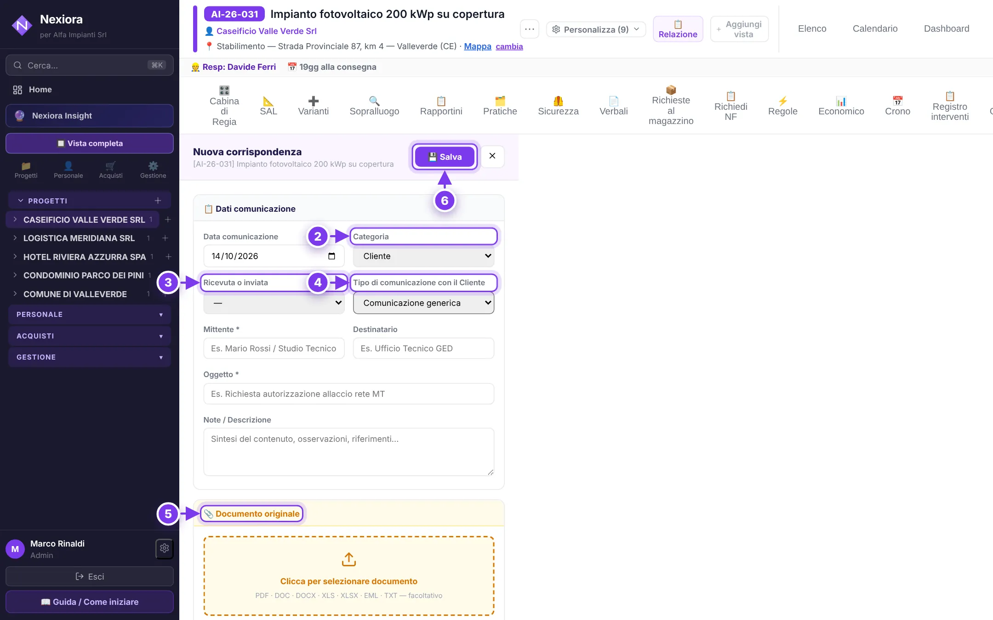Click the Vista completa button
993x620 pixels.
tap(90, 143)
